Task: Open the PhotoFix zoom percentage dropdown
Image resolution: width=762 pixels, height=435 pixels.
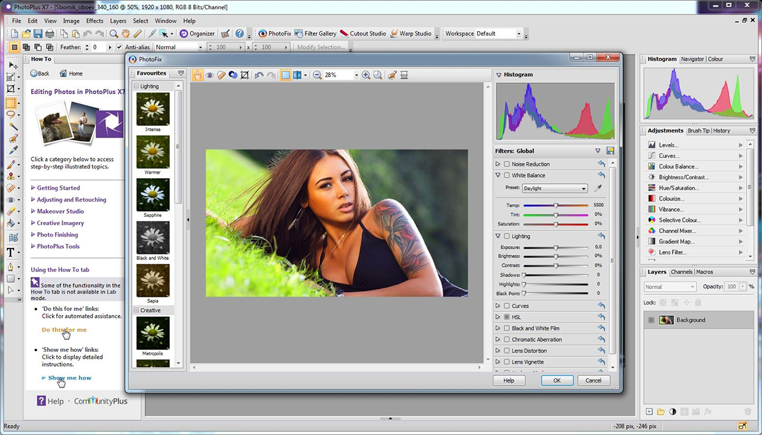Action: (356, 75)
